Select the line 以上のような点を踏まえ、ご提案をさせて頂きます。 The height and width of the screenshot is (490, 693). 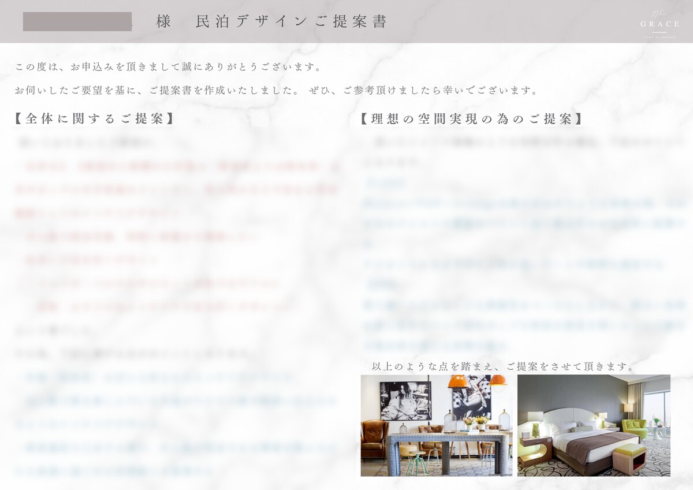(x=503, y=366)
